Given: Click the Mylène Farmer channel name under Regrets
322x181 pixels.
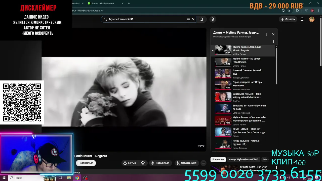Looking at the screenshot, I should [239, 54].
